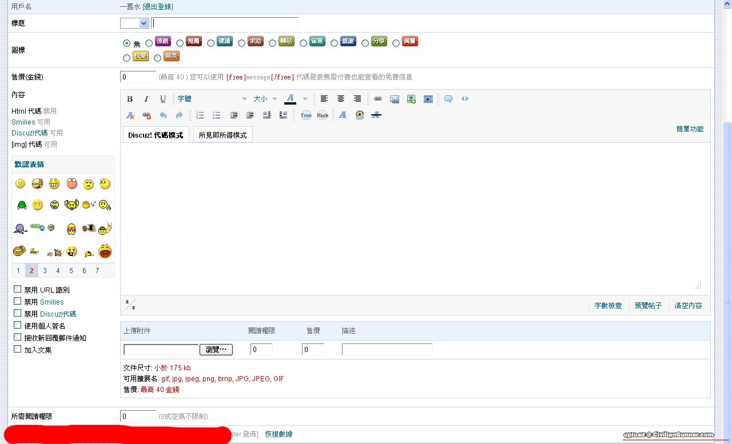The image size is (732, 444).
Task: Choose the 求助 icon radio option
Action: (242, 43)
